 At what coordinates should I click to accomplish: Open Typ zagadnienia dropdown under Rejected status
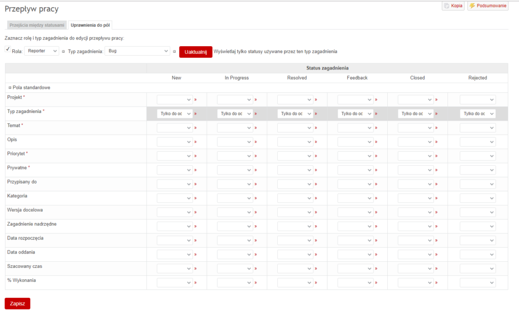pos(477,114)
